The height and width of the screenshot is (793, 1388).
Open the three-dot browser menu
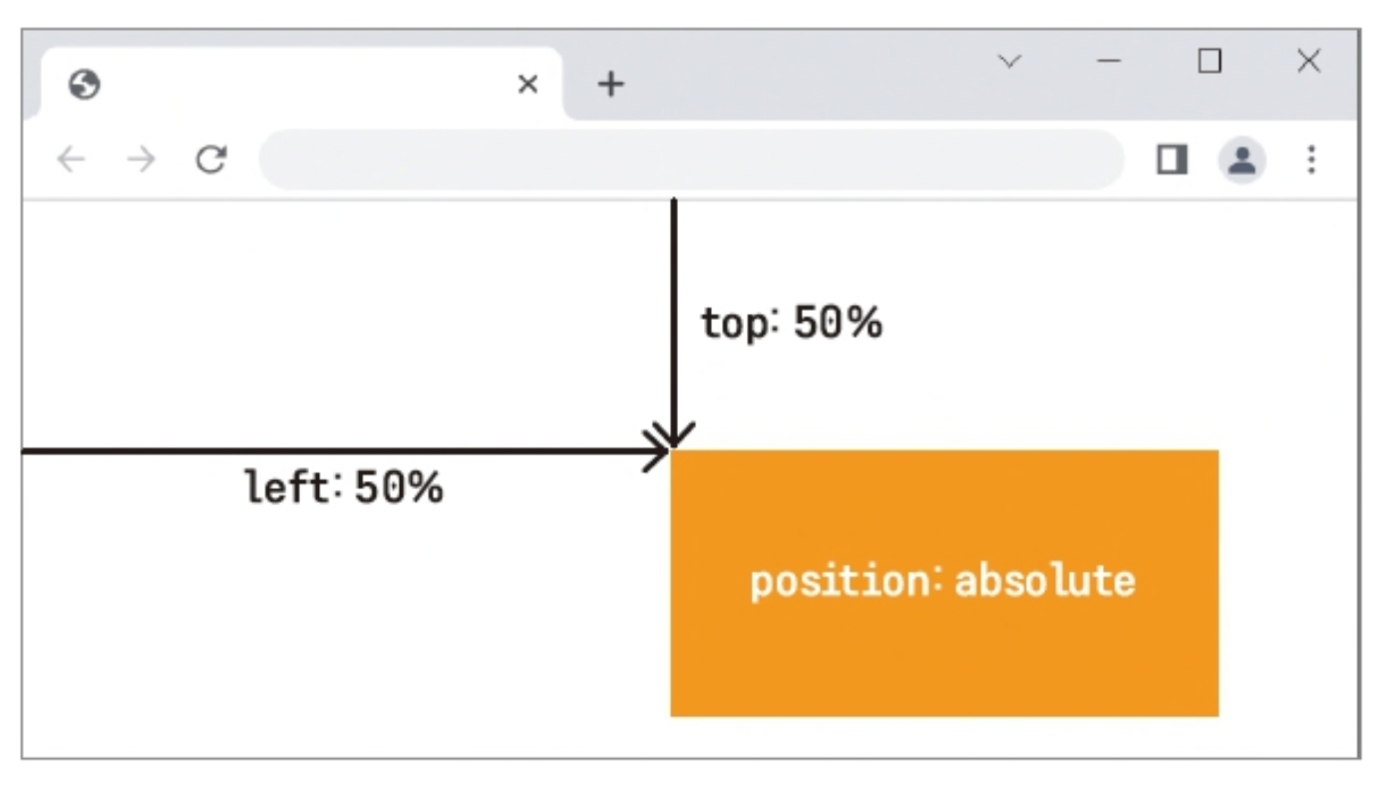click(1311, 159)
